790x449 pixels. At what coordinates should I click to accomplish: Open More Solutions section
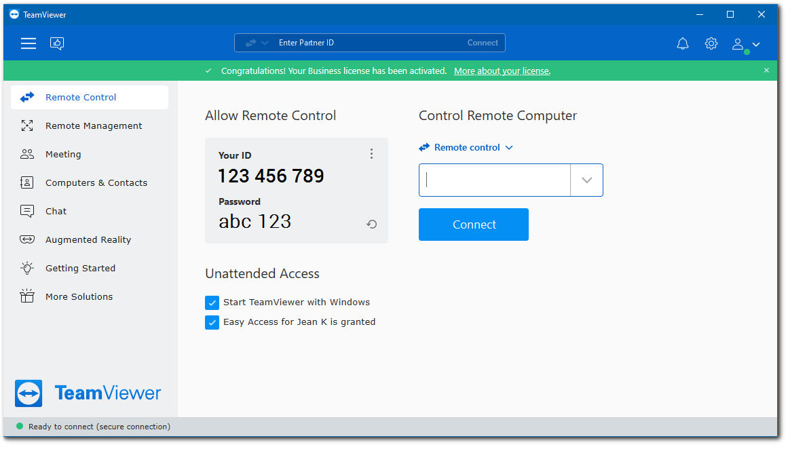point(90,296)
